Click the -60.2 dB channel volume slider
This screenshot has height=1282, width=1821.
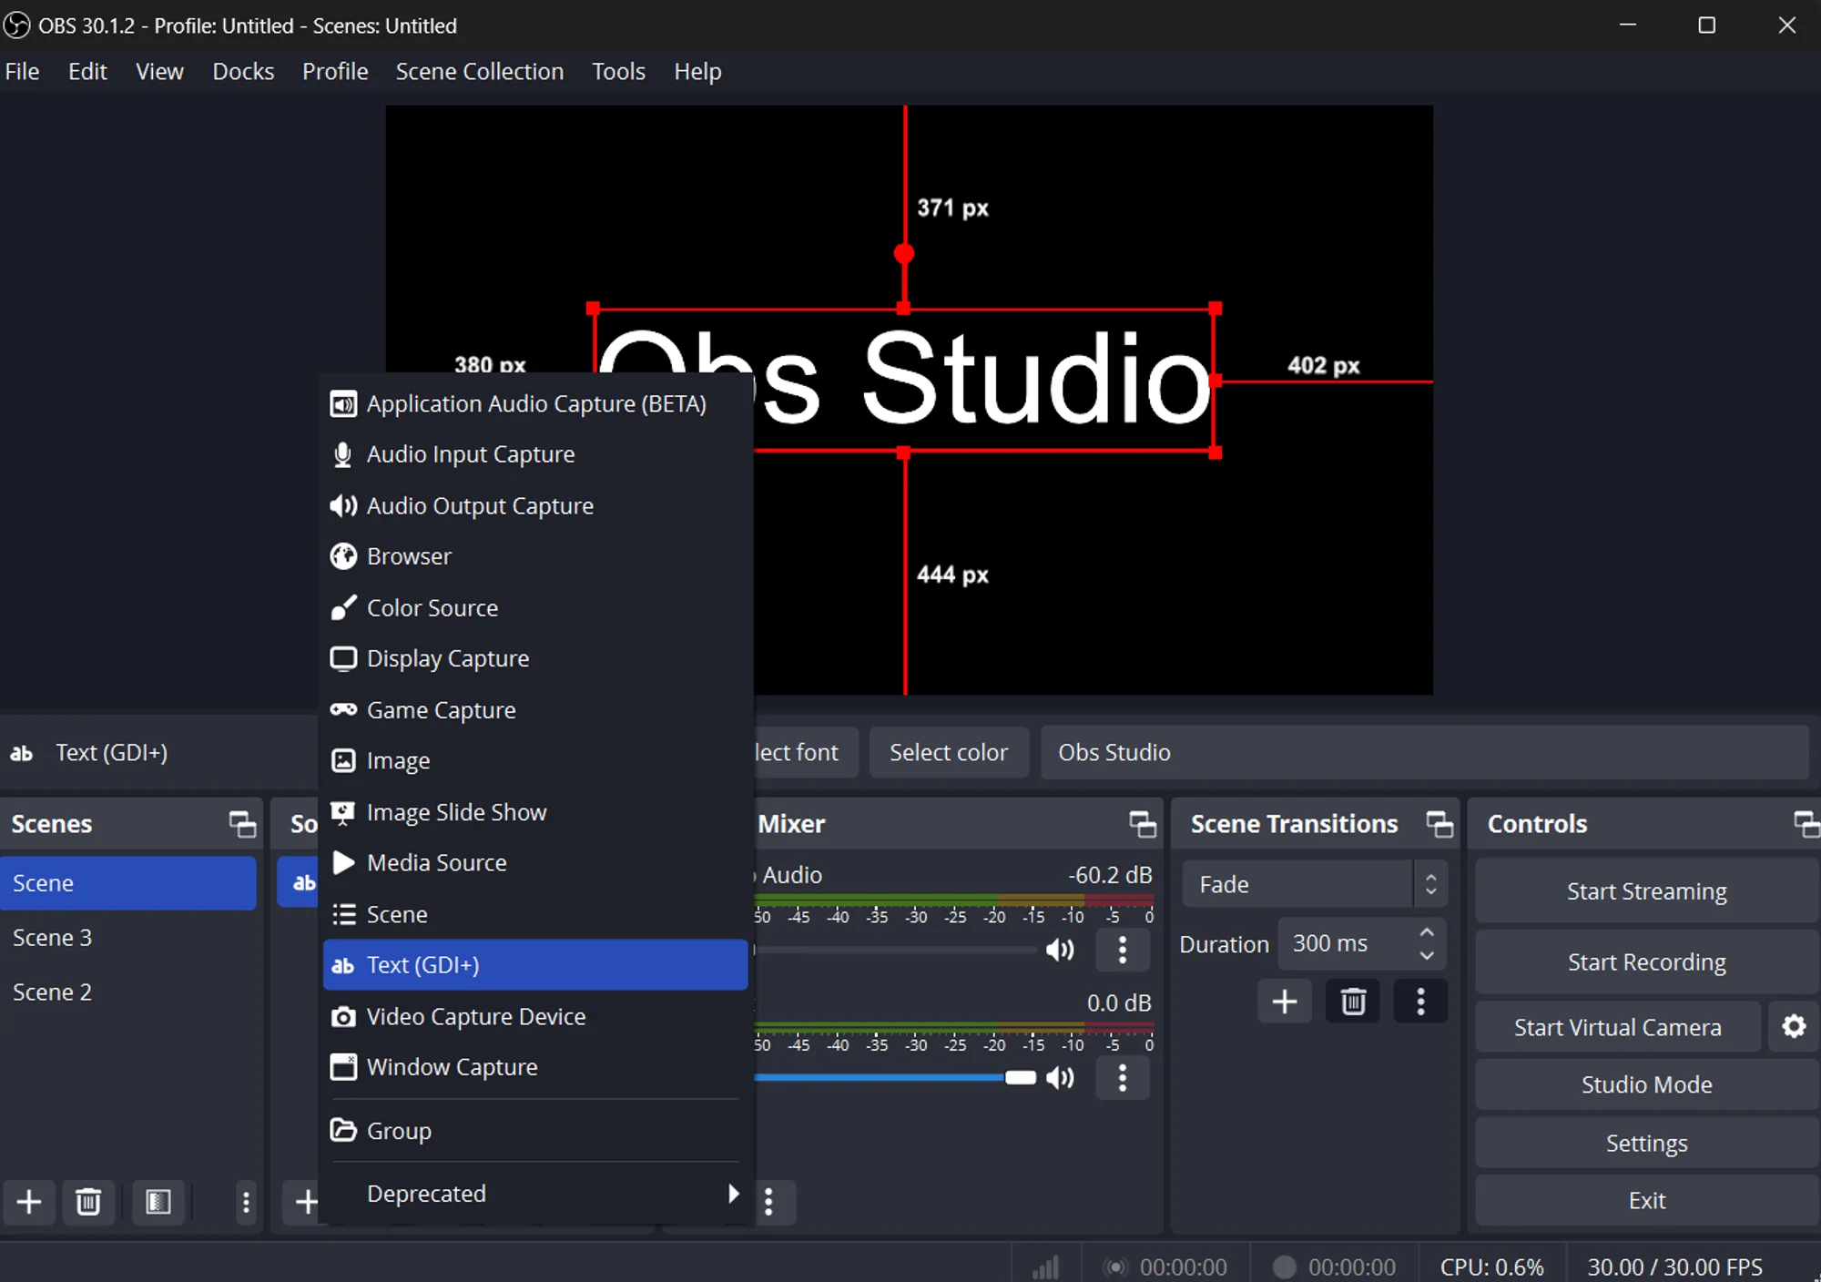click(896, 950)
